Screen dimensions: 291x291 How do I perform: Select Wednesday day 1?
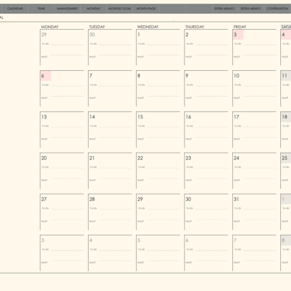coord(139,35)
